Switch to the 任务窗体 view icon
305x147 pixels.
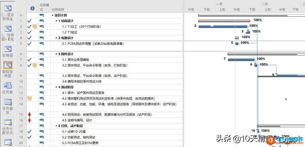(x=8, y=102)
